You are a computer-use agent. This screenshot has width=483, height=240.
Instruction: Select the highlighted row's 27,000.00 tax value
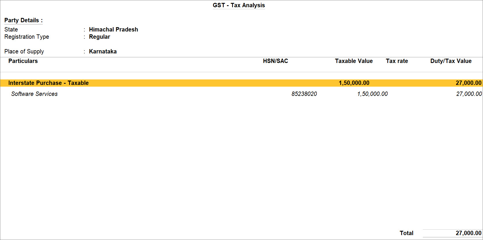469,83
